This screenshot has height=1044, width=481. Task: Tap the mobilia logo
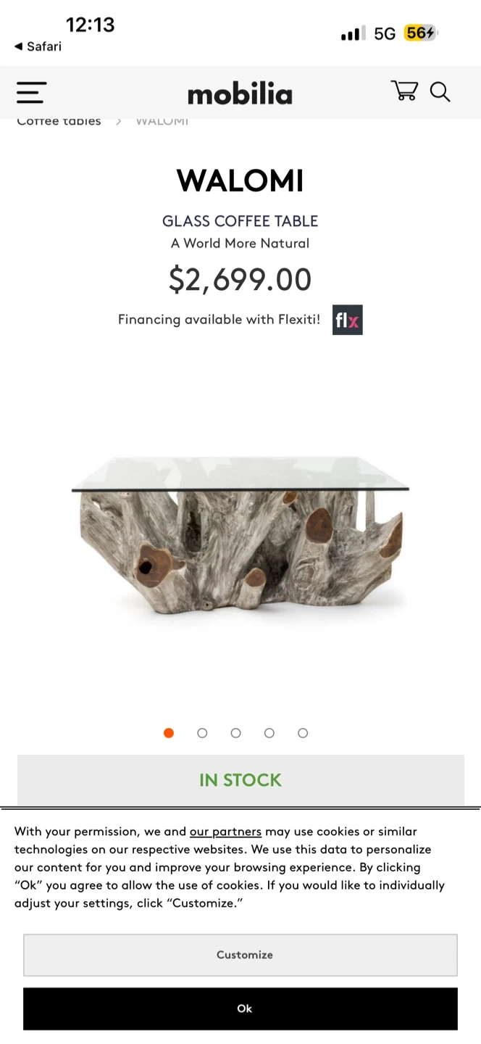point(240,94)
